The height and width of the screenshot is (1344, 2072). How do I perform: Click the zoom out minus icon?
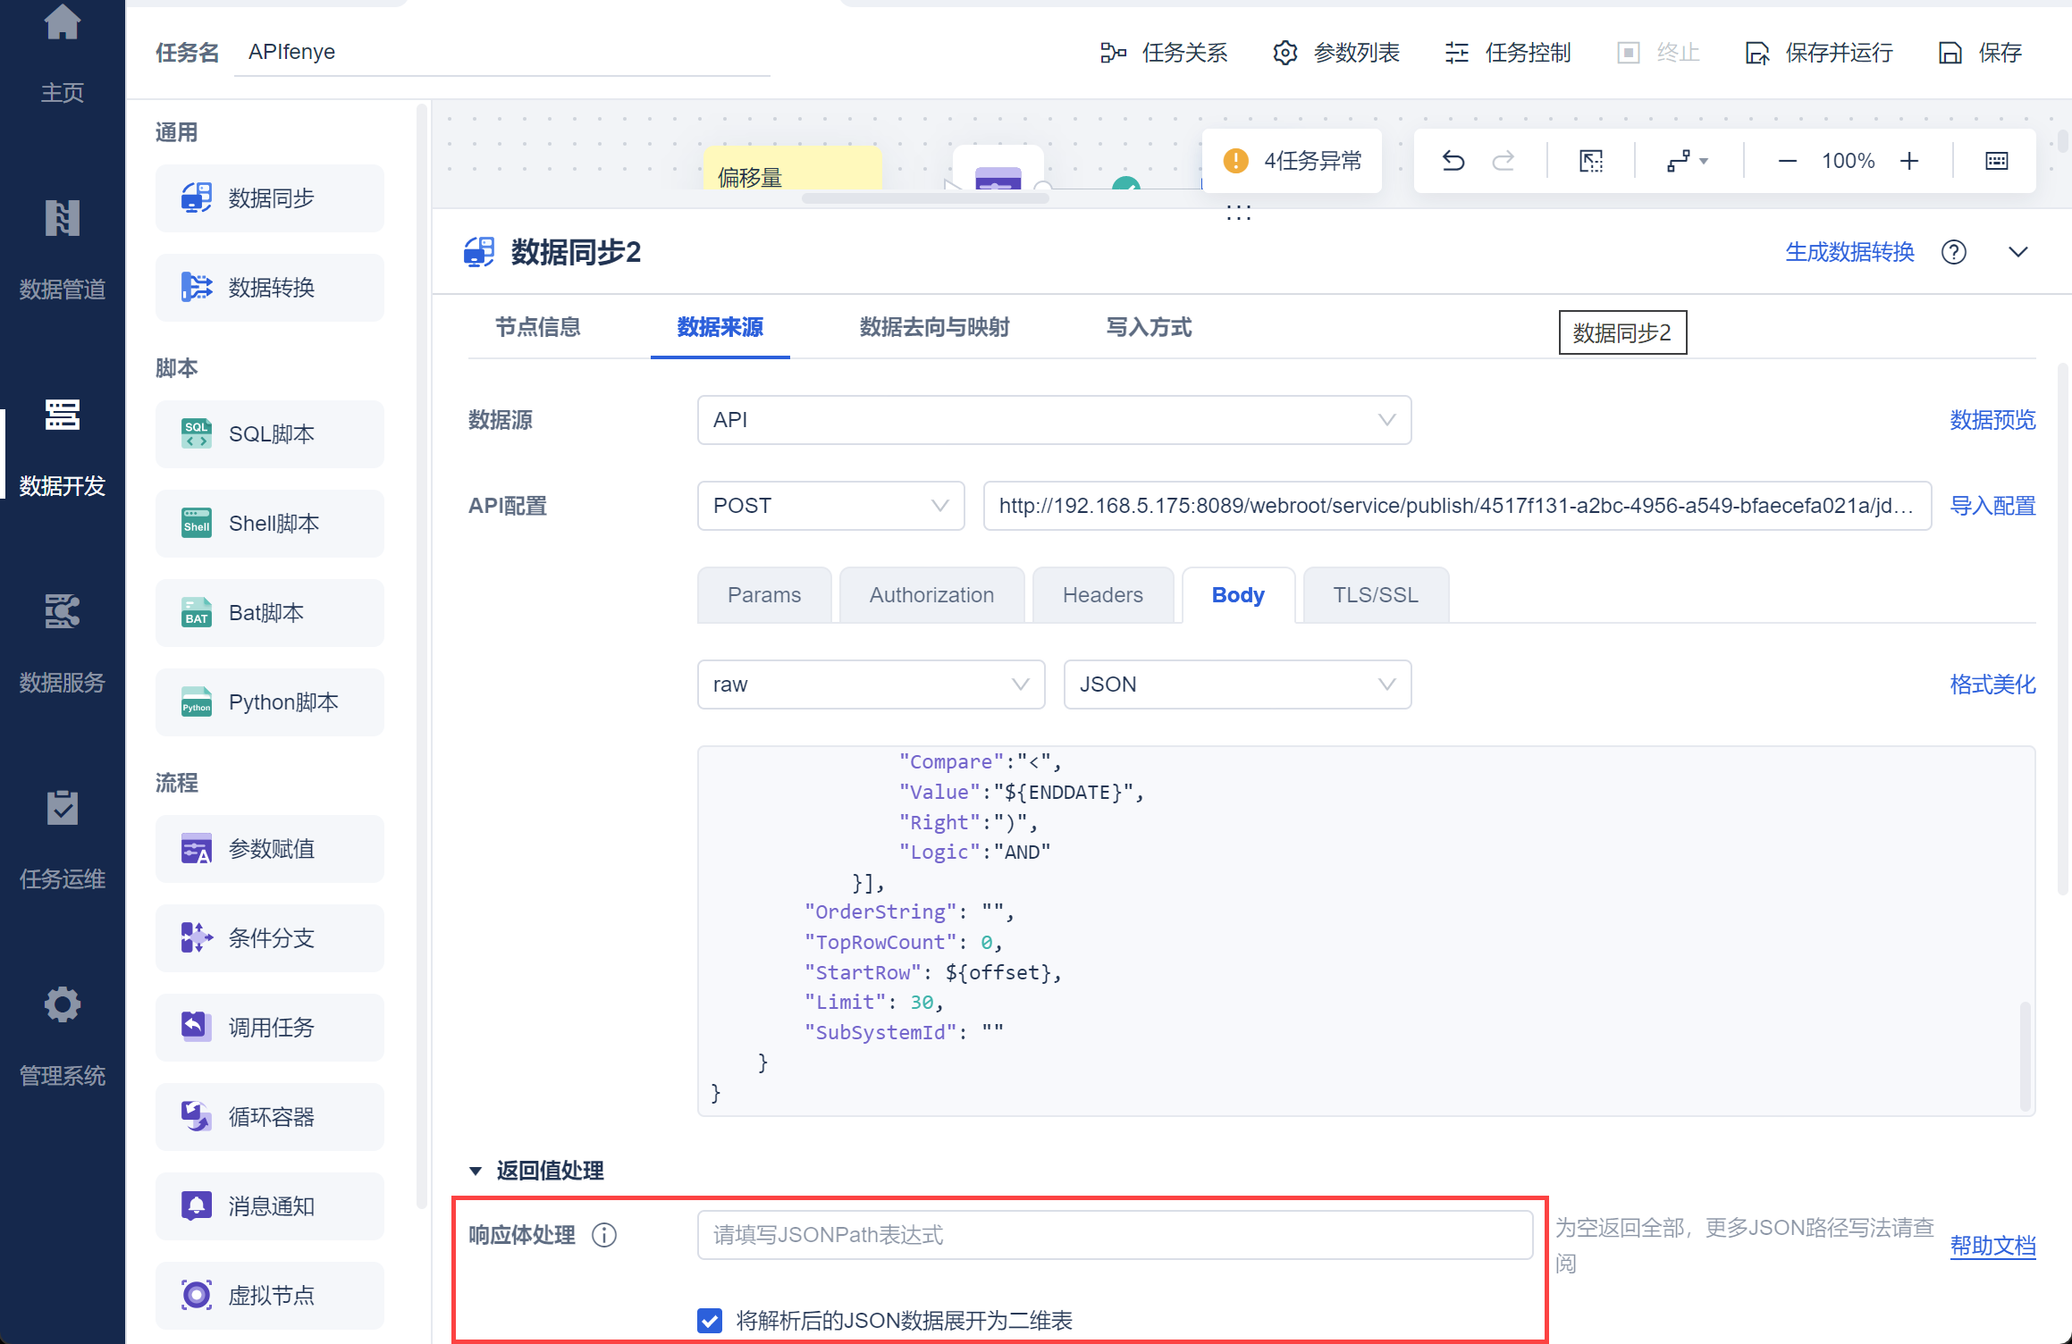1787,161
